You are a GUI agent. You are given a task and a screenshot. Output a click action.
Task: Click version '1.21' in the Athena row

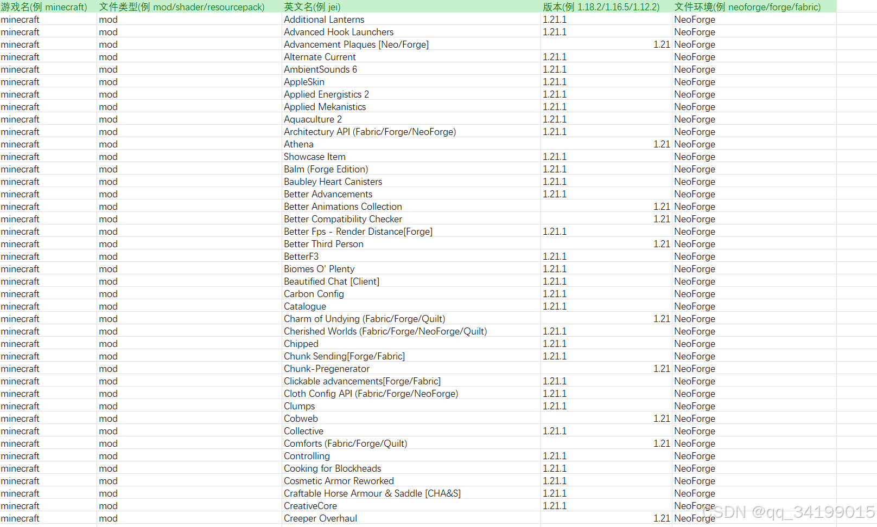pyautogui.click(x=606, y=144)
